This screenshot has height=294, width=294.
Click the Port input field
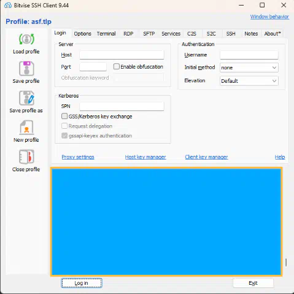[93, 67]
